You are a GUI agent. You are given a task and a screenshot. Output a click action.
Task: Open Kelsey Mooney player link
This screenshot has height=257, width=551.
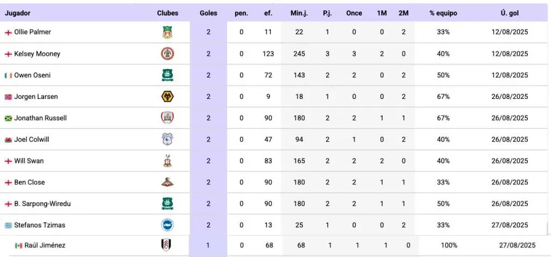pyautogui.click(x=37, y=54)
